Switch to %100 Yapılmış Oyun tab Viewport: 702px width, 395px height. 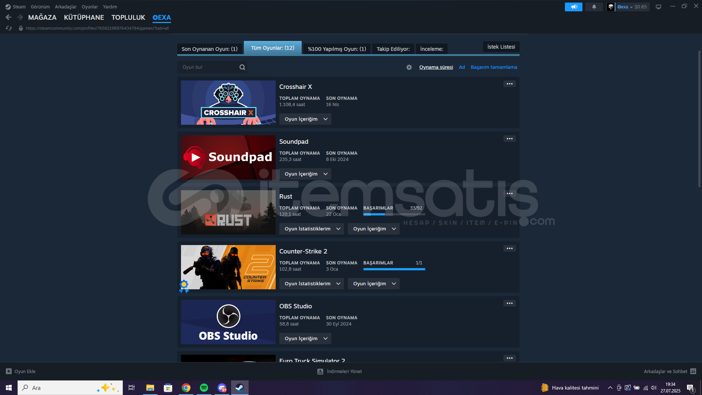tap(337, 49)
